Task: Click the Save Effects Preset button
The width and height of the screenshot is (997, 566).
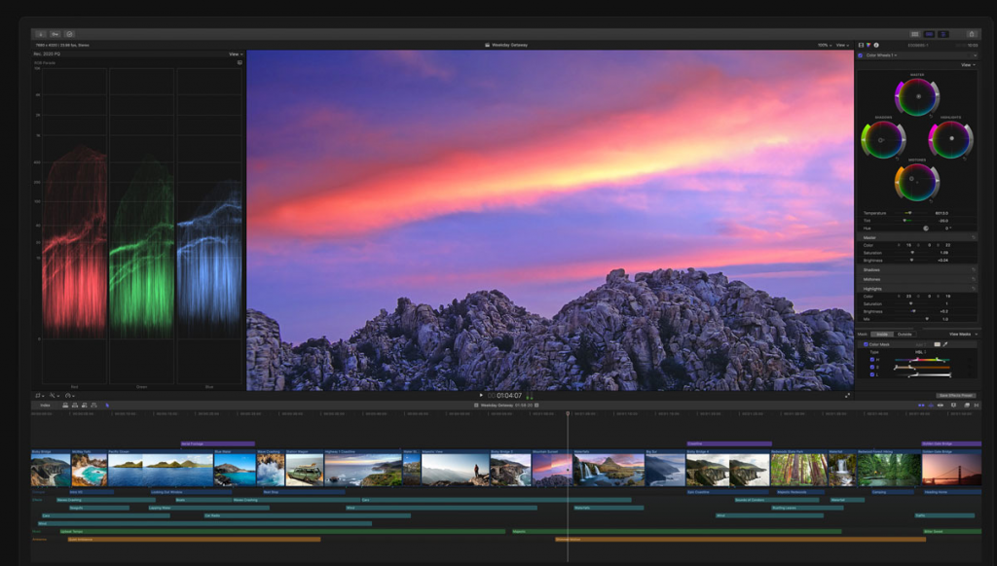Action: [x=955, y=395]
